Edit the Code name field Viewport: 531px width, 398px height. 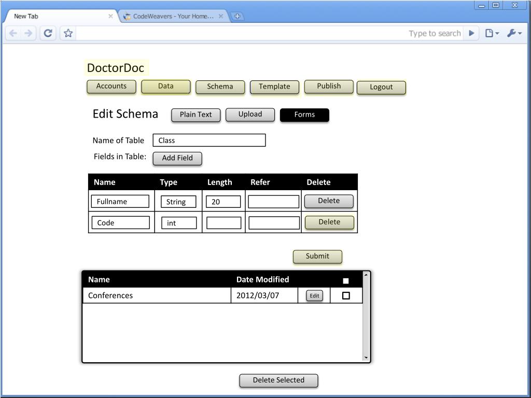[x=120, y=223]
